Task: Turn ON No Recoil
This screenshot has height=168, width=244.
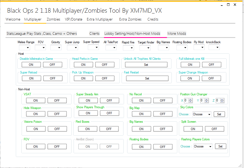Action: [x=141, y=101]
